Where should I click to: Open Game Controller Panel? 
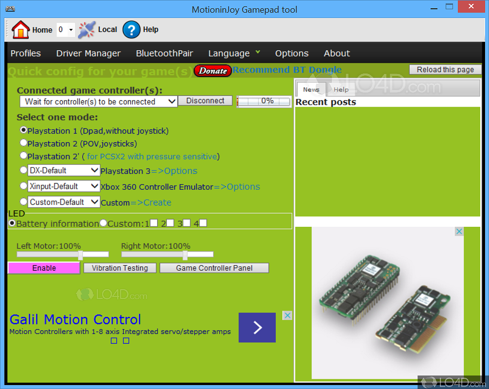[x=214, y=268]
